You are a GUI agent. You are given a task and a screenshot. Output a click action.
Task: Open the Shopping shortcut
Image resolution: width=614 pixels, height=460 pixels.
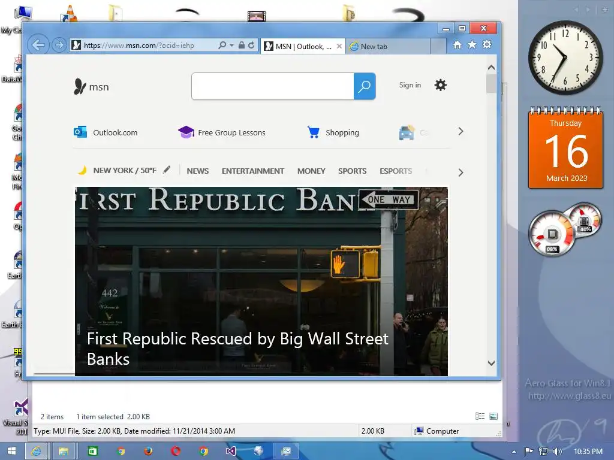coord(333,132)
